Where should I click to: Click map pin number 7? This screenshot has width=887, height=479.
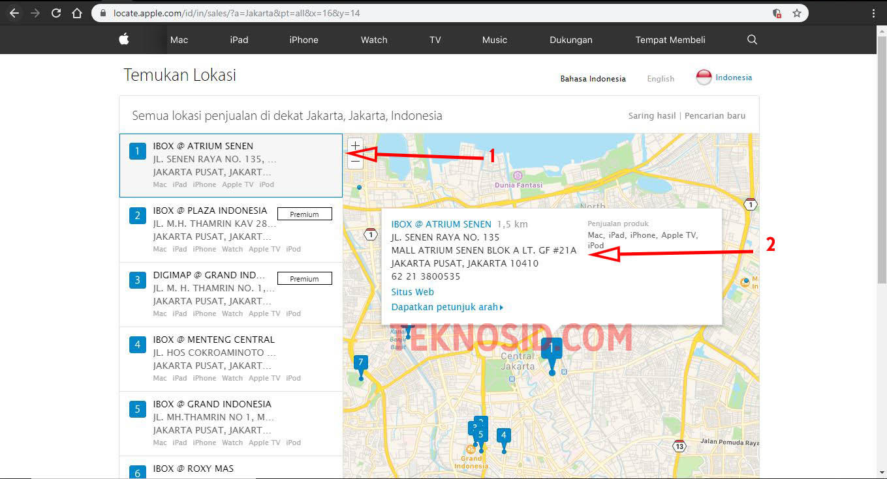coord(360,366)
